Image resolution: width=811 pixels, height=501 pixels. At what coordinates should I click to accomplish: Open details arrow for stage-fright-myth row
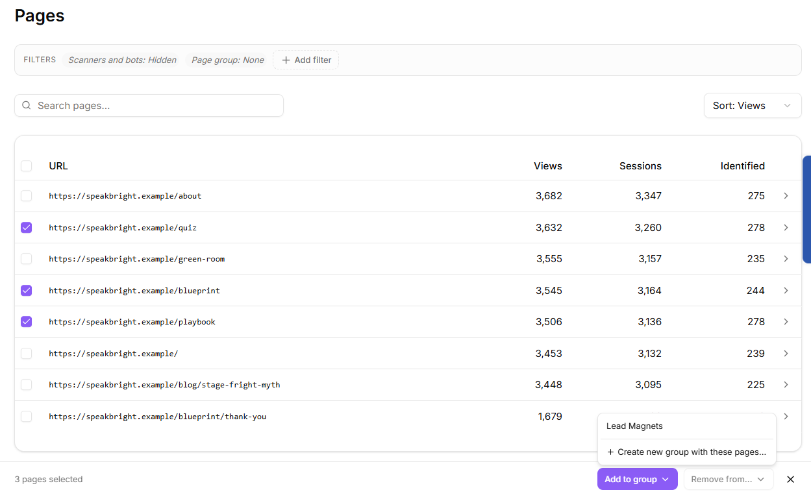(x=786, y=385)
